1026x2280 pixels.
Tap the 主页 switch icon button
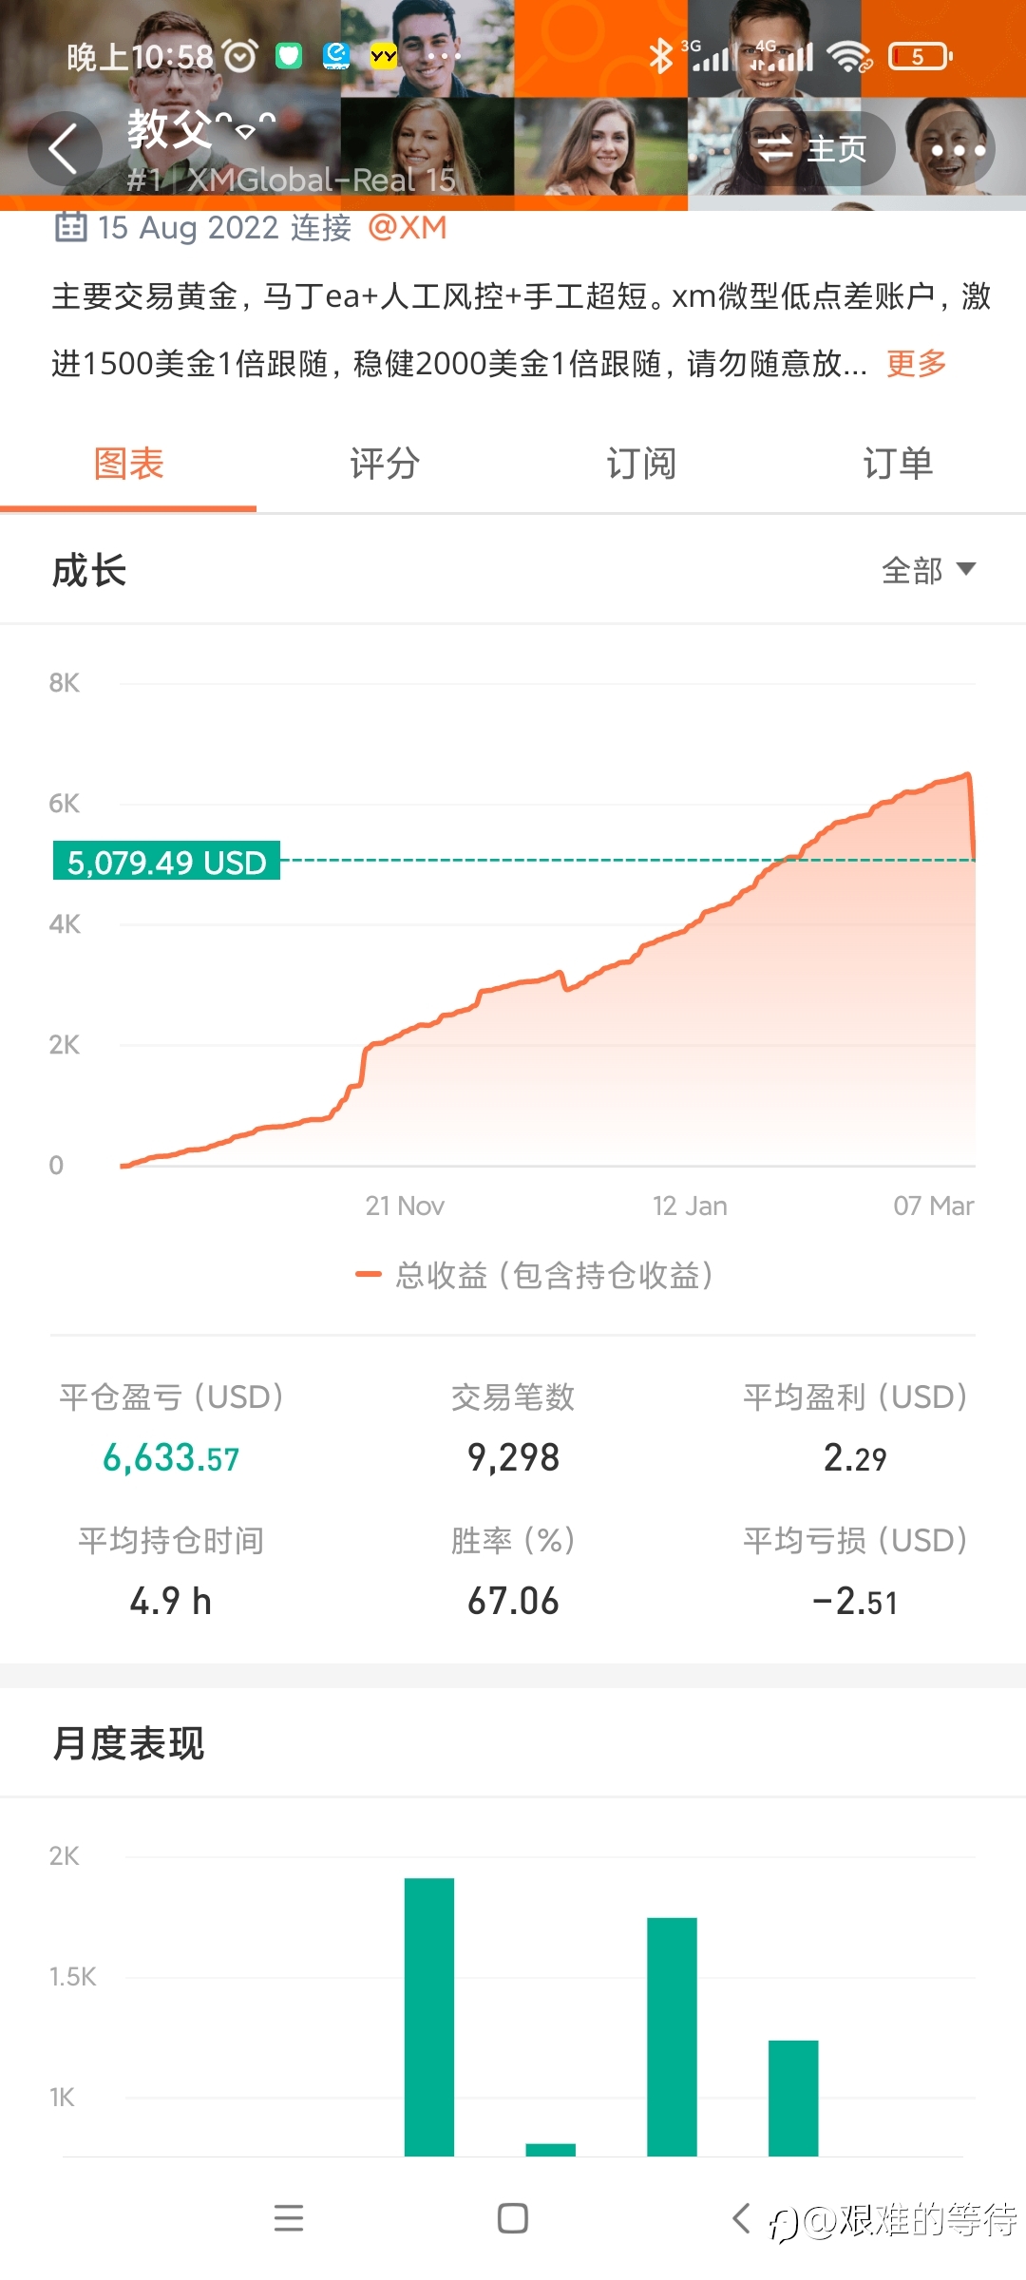tap(810, 149)
